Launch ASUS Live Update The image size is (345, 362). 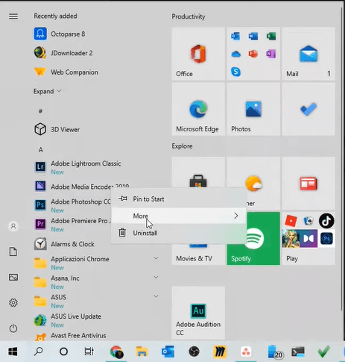pyautogui.click(x=68, y=320)
